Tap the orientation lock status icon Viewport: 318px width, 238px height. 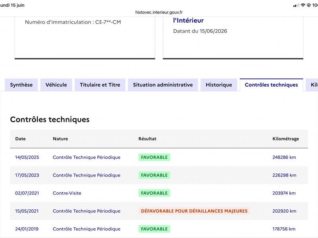point(309,5)
